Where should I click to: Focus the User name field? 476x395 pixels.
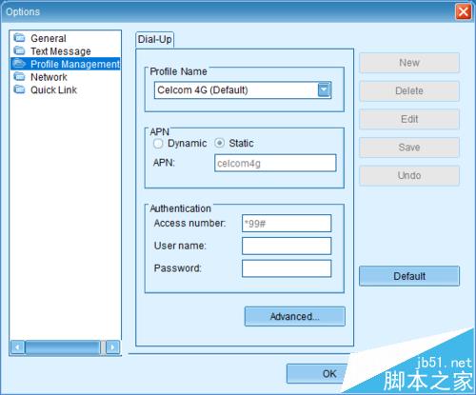tap(287, 246)
